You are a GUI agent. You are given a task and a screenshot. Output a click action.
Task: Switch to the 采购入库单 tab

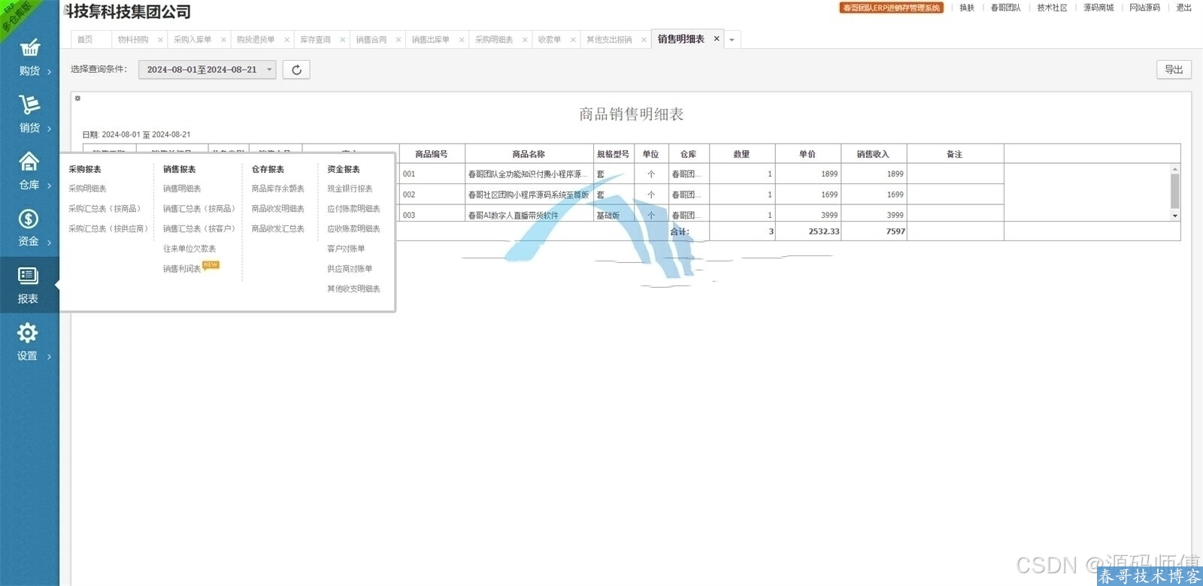tap(192, 40)
